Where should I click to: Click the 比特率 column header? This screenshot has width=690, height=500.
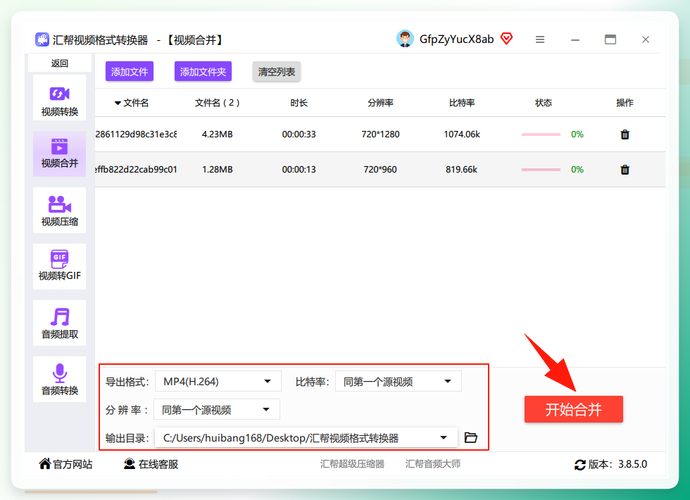tap(462, 103)
